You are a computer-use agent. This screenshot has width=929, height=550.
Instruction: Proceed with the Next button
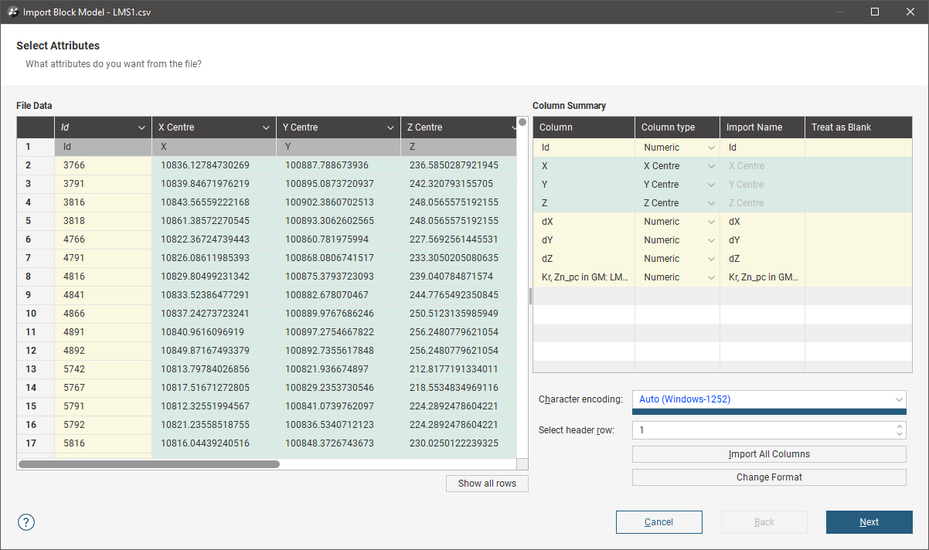point(869,522)
